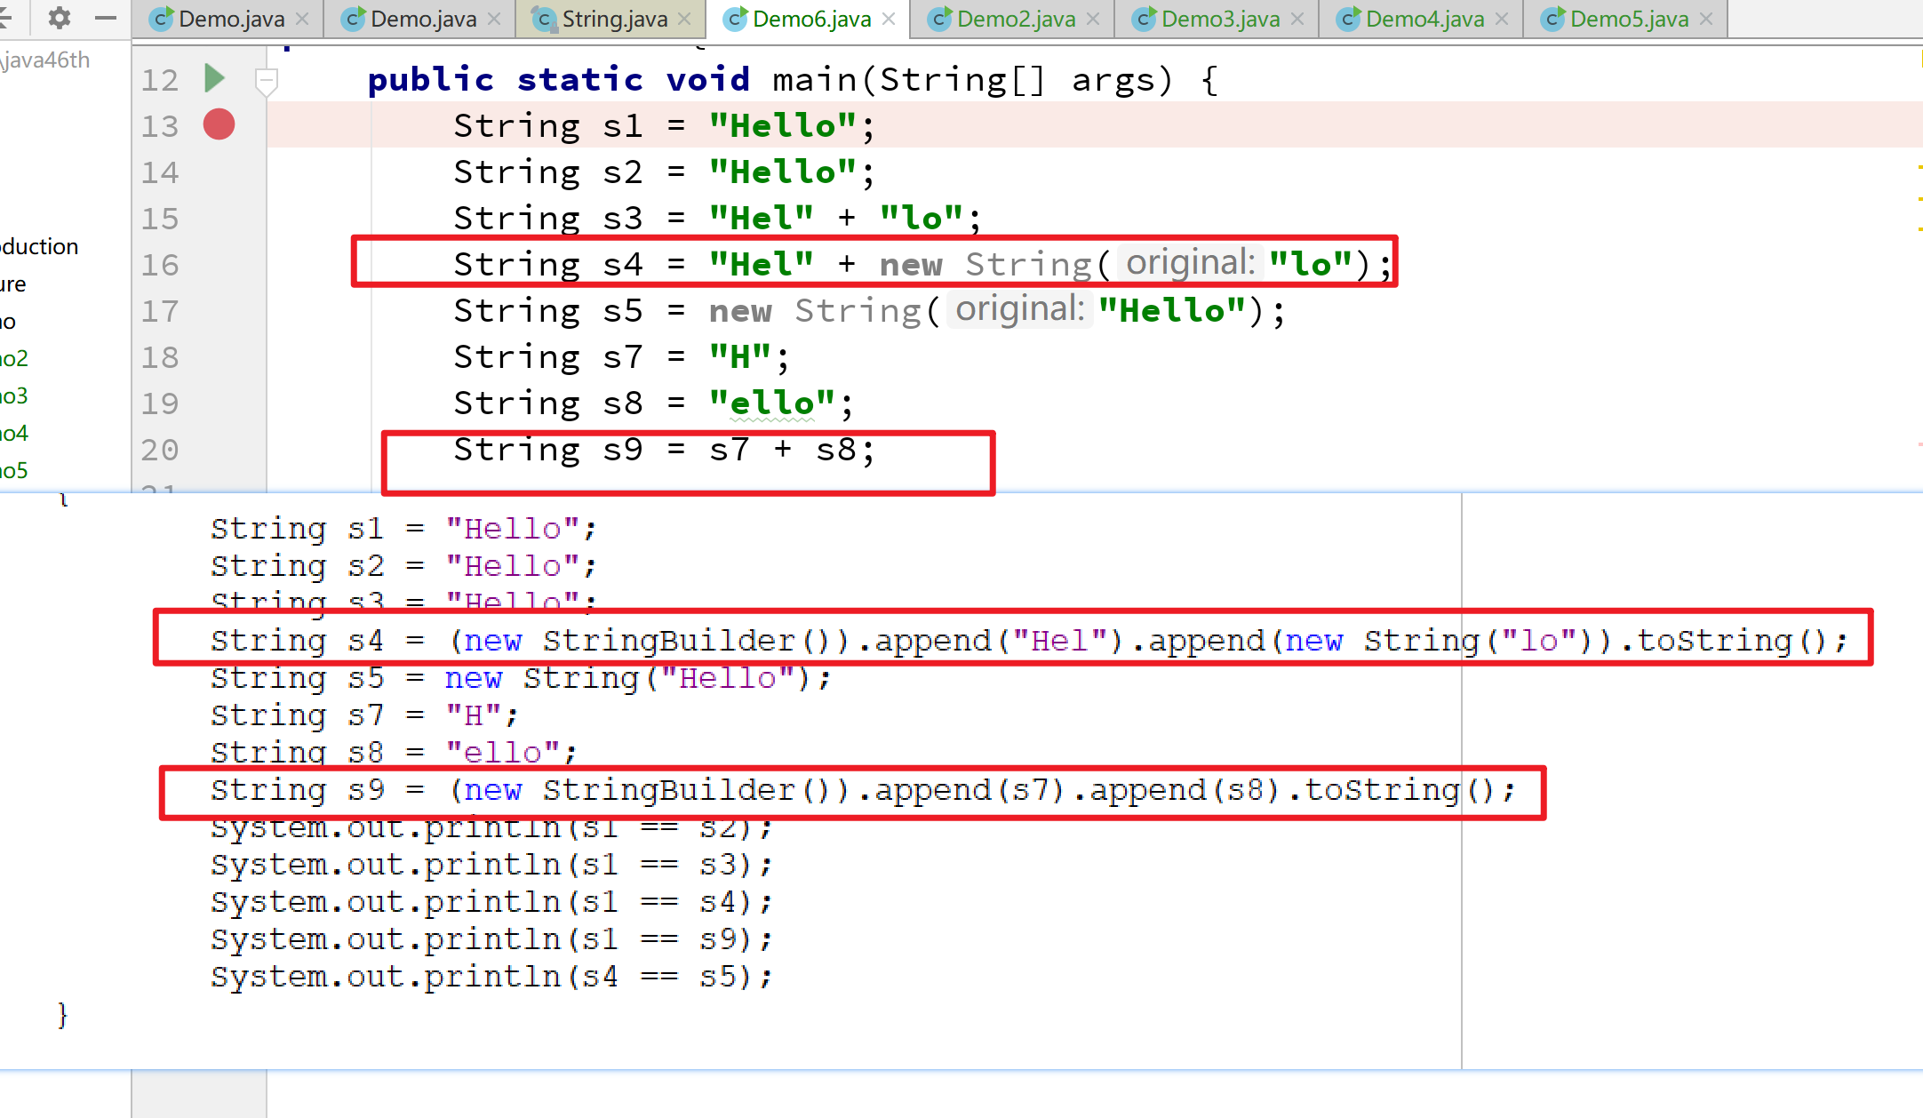Switch to the Demo2.java tab
The image size is (1923, 1118).
(1016, 19)
